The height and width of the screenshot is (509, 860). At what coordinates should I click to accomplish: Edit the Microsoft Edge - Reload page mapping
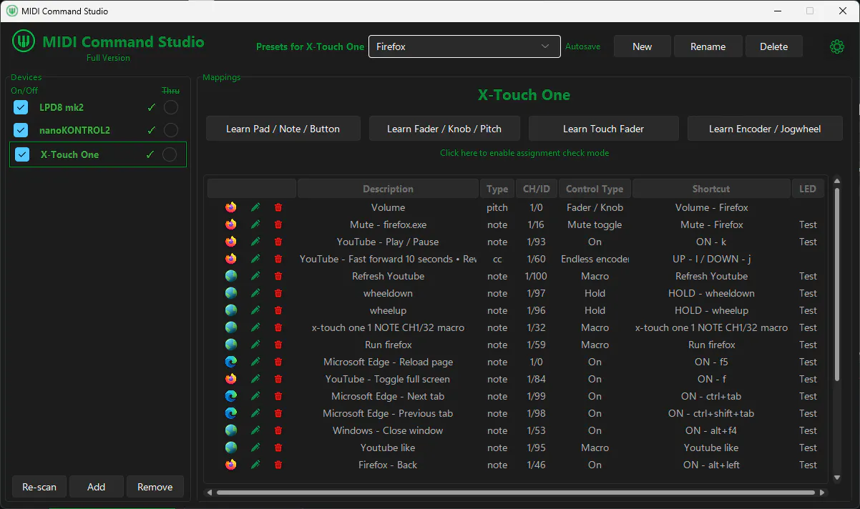[255, 362]
